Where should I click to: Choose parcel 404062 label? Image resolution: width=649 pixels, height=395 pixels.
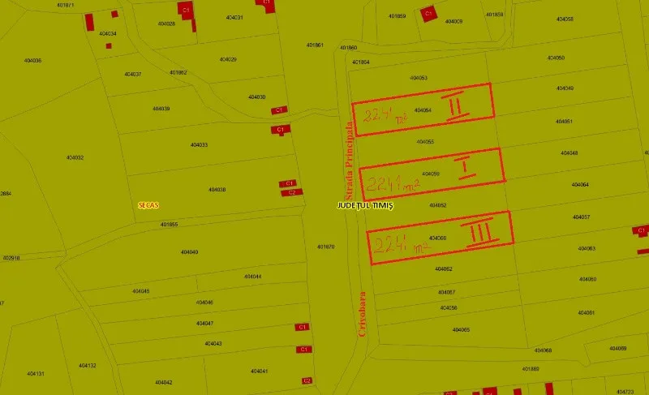(443, 269)
